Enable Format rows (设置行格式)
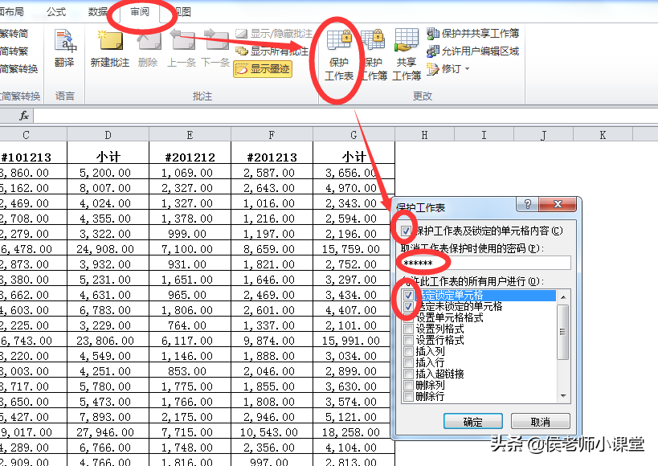Image resolution: width=658 pixels, height=466 pixels. (x=408, y=340)
